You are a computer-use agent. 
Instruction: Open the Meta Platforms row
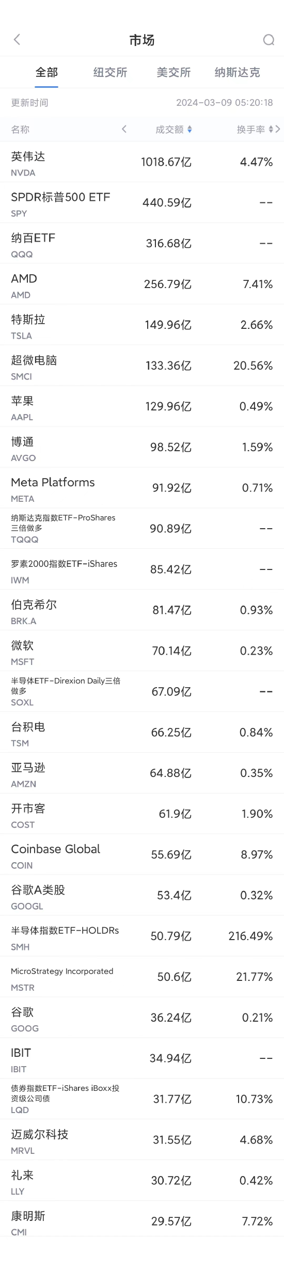pyautogui.click(x=142, y=488)
